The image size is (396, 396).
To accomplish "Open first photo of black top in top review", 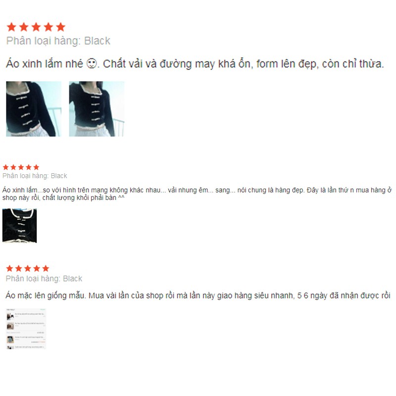I will click(34, 109).
